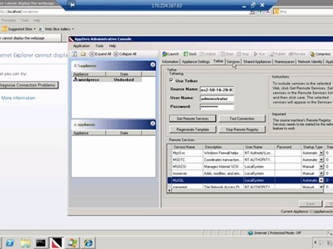The image size is (333, 249).
Task: Click the Web Slice Gallery icon
Action: pos(41,29)
